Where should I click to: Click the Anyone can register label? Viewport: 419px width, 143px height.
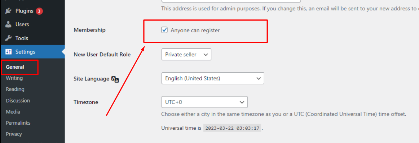(195, 30)
